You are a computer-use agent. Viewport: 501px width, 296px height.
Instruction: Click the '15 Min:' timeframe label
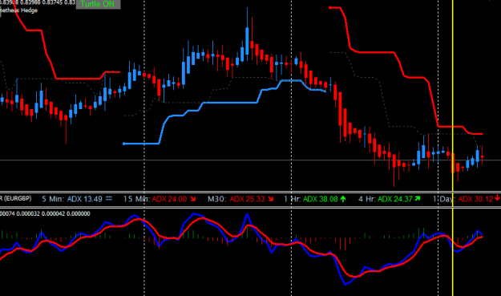pos(136,199)
